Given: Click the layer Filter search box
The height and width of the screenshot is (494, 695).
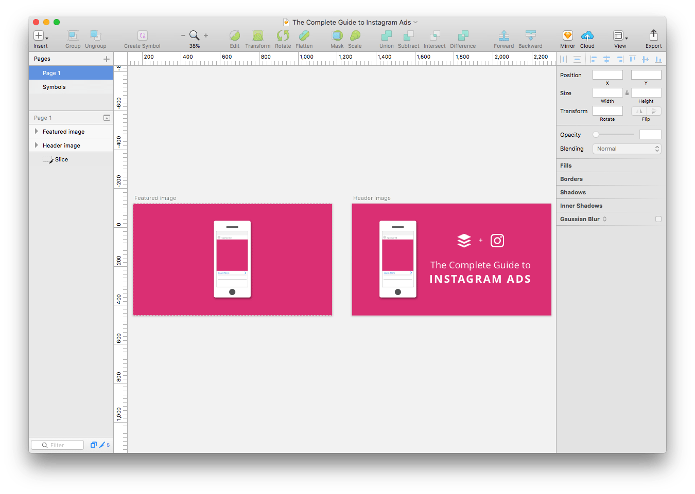Looking at the screenshot, I should 57,445.
